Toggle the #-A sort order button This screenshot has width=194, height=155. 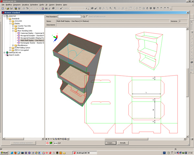click(56, 143)
